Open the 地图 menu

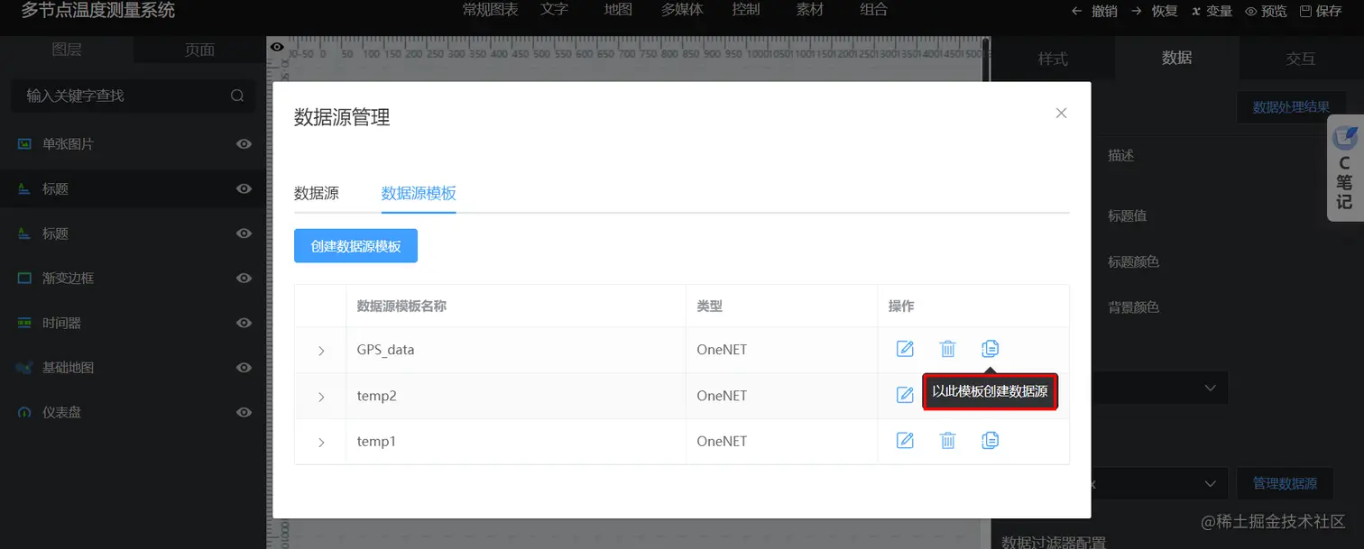point(618,10)
